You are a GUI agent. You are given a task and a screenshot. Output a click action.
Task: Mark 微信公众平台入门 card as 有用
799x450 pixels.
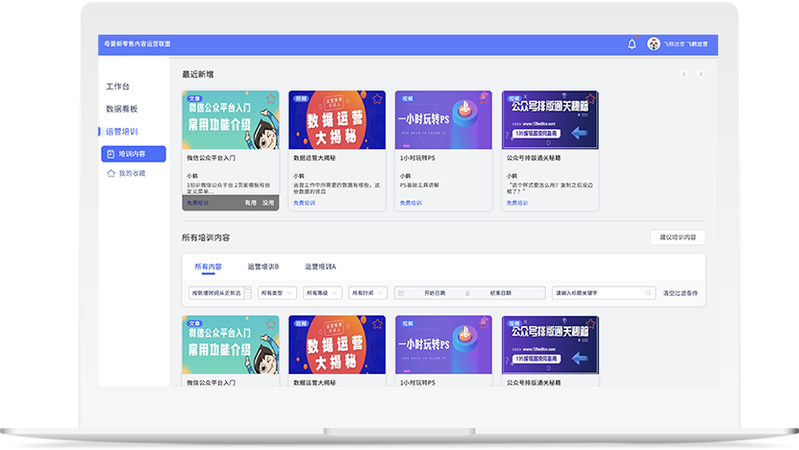tap(250, 203)
